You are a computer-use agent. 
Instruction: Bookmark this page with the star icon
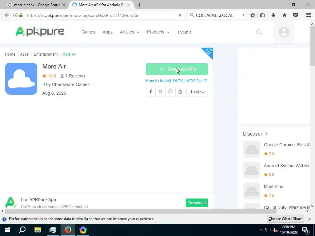253,15
